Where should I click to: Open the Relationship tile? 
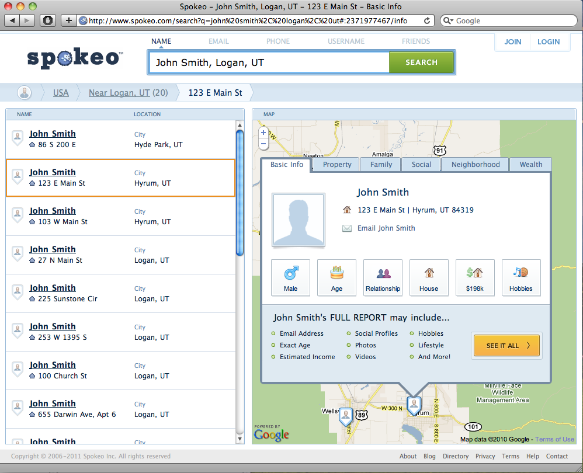[383, 277]
